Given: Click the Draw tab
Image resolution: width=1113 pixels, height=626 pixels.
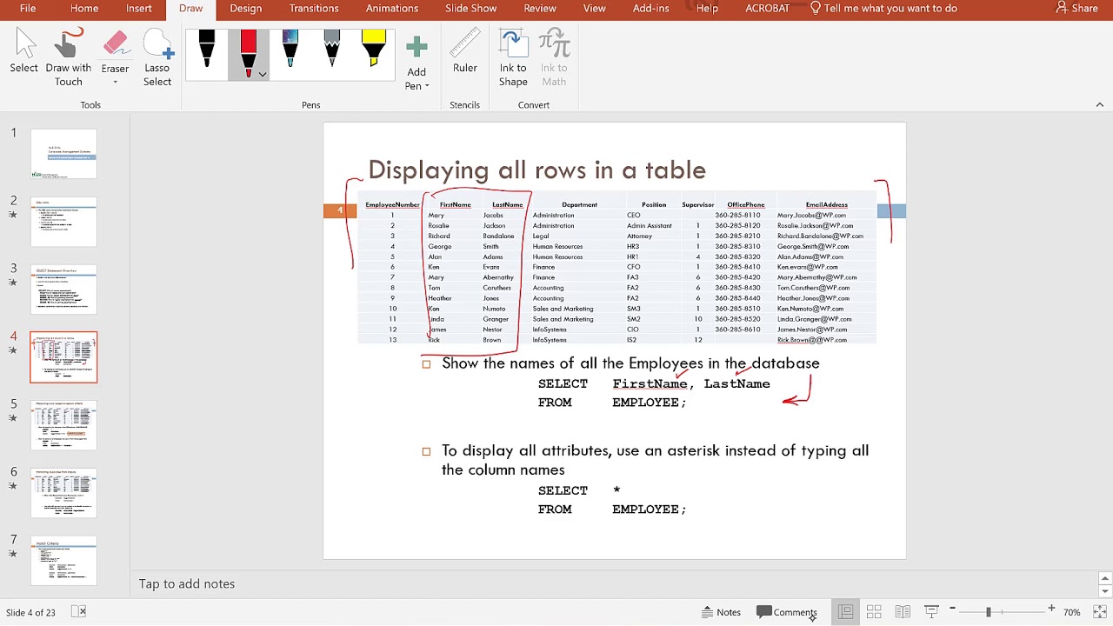Looking at the screenshot, I should click(x=191, y=8).
